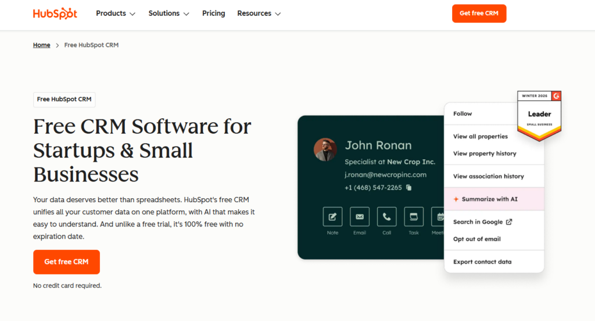Image resolution: width=595 pixels, height=321 pixels.
Task: Open the Products dropdown menu
Action: [x=116, y=14]
